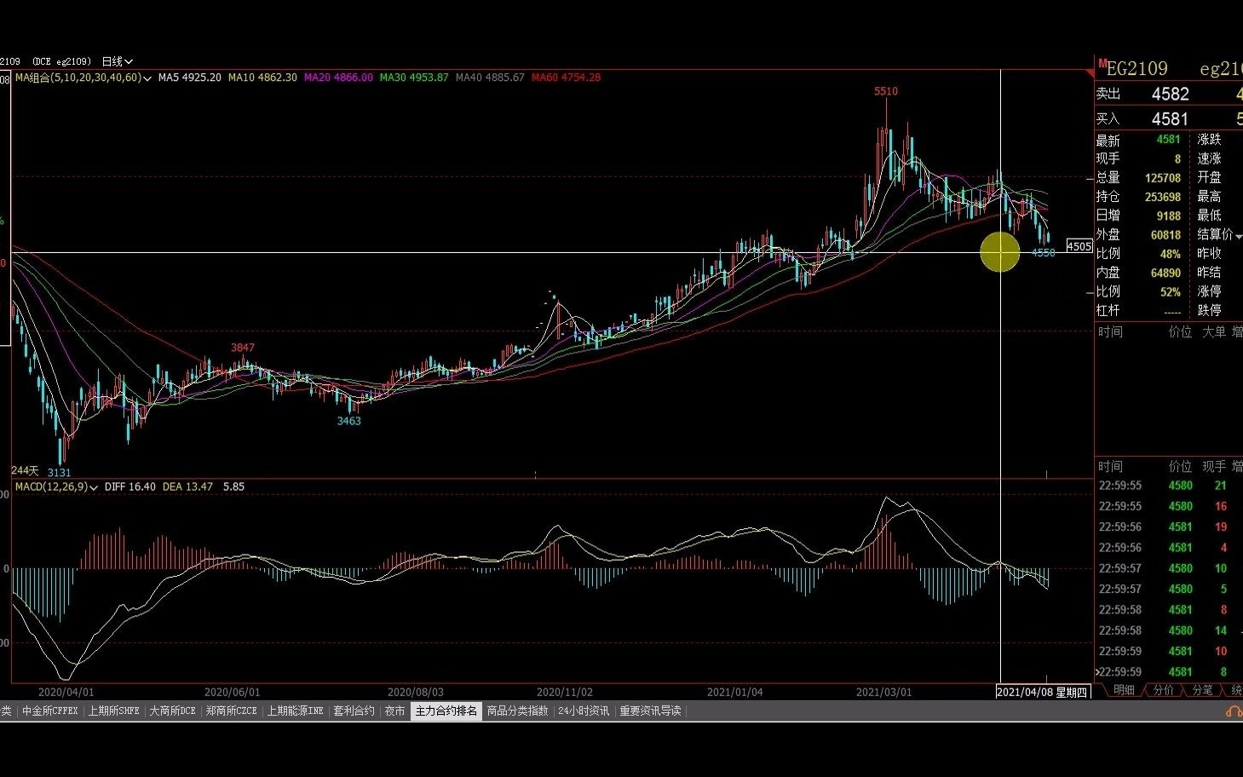Click the MA5 4925.20 label
The height and width of the screenshot is (777, 1243).
click(x=190, y=78)
